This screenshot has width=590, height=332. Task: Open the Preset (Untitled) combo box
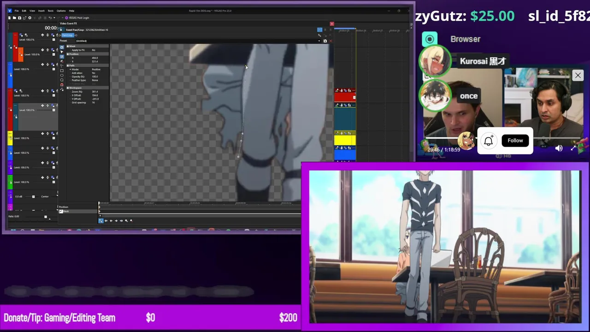(x=198, y=41)
